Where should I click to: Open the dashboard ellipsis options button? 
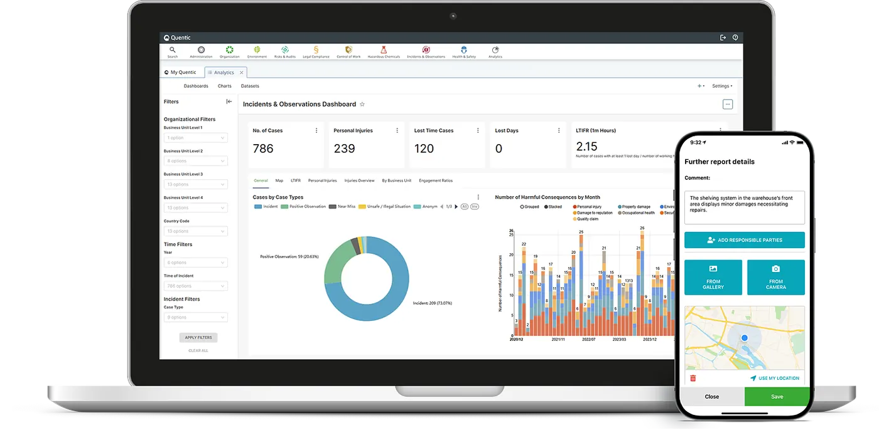coord(728,104)
